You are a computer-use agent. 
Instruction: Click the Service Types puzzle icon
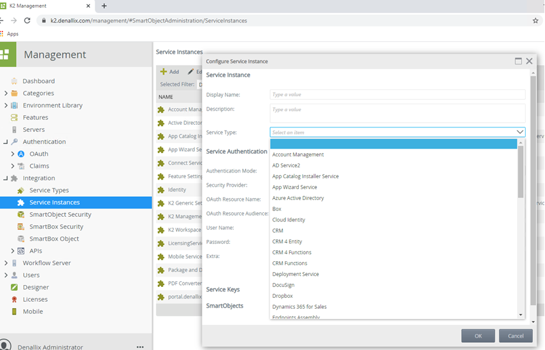21,190
